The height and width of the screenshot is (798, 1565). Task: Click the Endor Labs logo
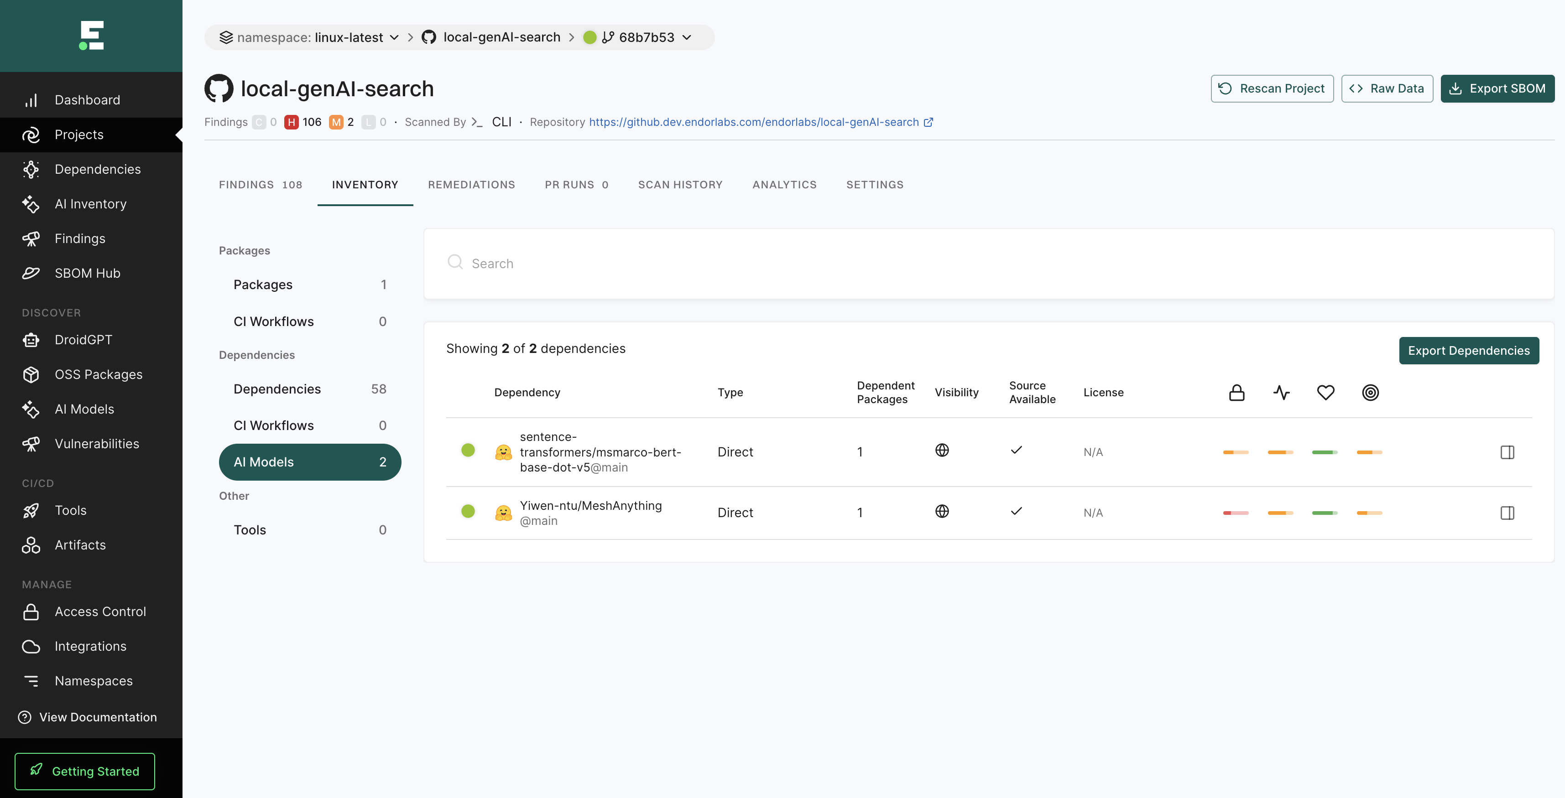92,35
